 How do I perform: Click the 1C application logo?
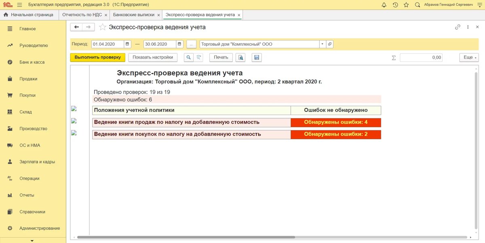[x=7, y=4]
